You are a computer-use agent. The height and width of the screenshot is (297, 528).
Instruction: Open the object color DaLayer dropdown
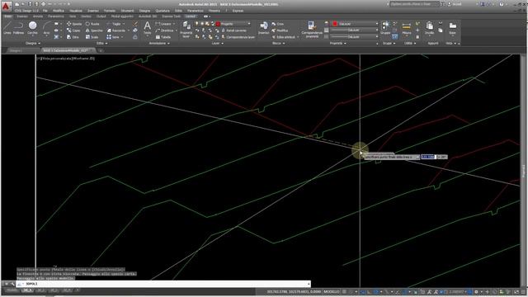coord(356,24)
